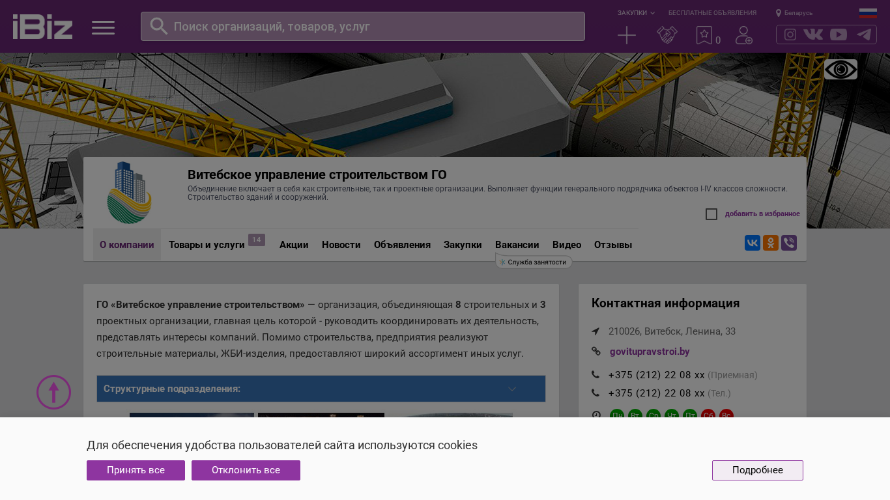Open the iBiz home logo
This screenshot has height=500, width=890.
[x=42, y=27]
